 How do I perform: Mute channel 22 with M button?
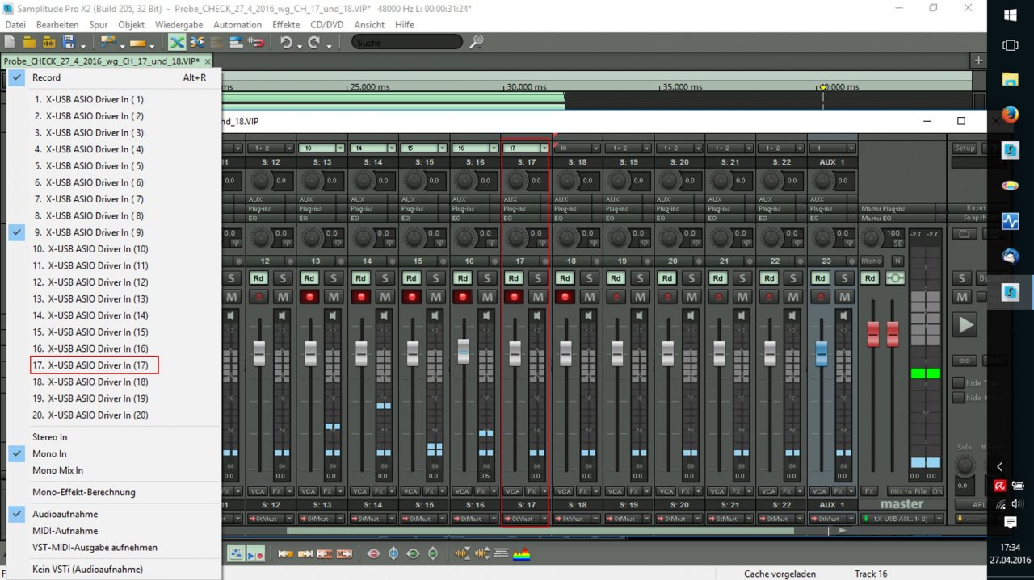pyautogui.click(x=793, y=297)
